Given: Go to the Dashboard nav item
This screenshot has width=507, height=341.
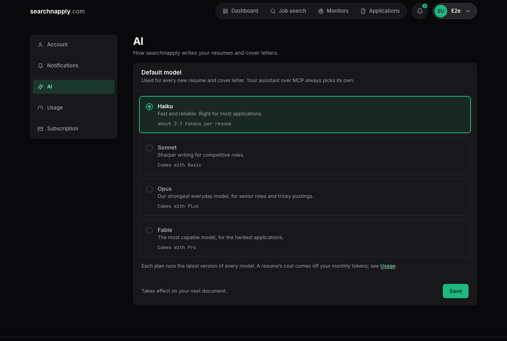Looking at the screenshot, I should [x=240, y=11].
